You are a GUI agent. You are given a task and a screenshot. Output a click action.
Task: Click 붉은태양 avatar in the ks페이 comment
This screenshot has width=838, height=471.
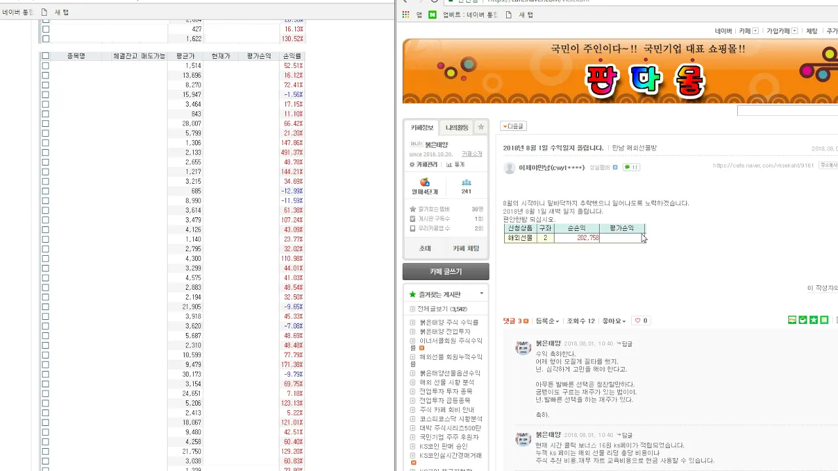(x=522, y=439)
